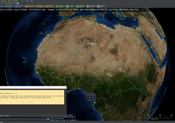Open the Mission Editor toolbar button
This screenshot has width=175, height=123.
101,6
